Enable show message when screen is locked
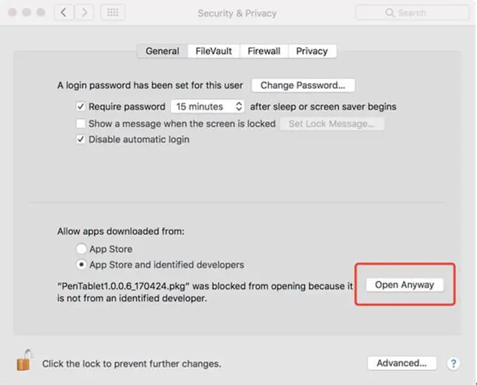 point(81,123)
